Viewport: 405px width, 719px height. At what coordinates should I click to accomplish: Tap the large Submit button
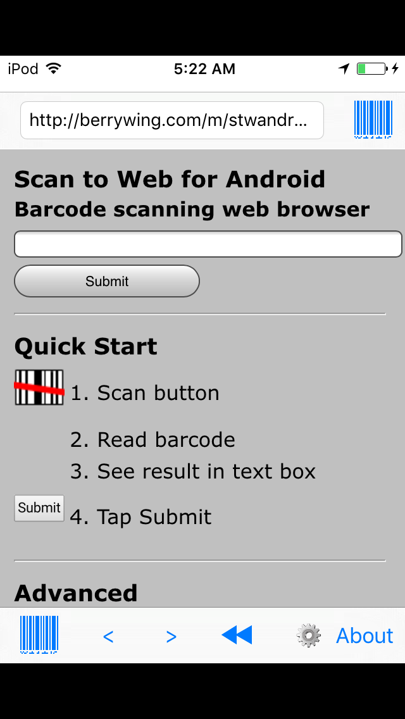click(107, 281)
